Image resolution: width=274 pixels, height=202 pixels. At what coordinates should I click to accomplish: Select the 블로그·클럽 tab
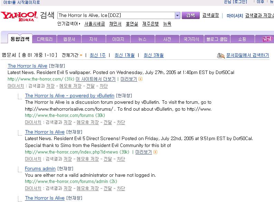coord(217,39)
